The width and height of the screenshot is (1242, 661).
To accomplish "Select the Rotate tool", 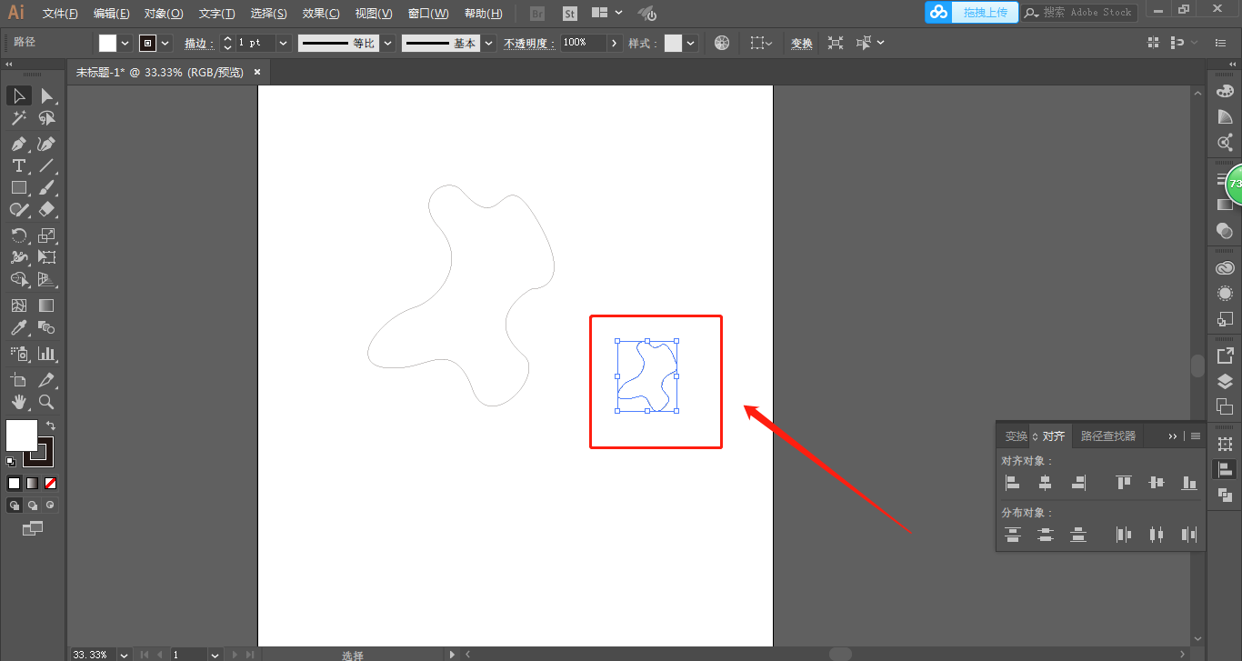I will [x=19, y=235].
